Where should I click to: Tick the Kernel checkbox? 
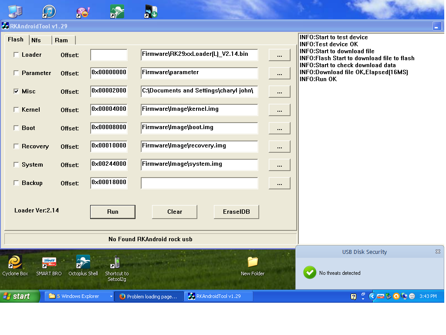click(17, 110)
